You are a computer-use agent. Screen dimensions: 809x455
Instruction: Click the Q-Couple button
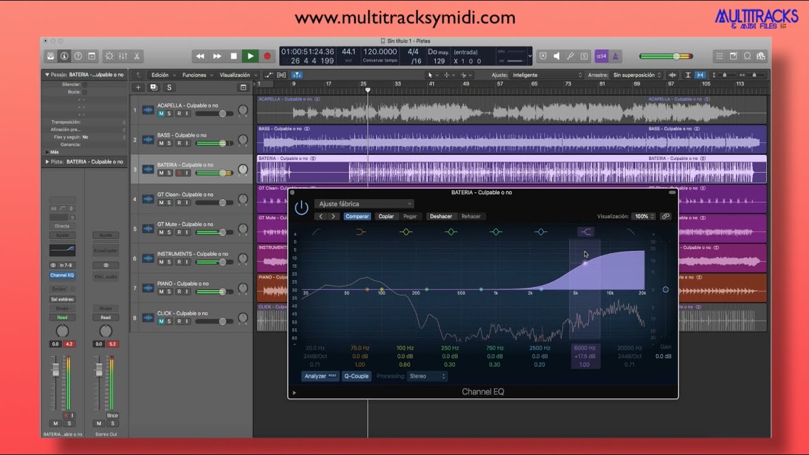click(356, 376)
